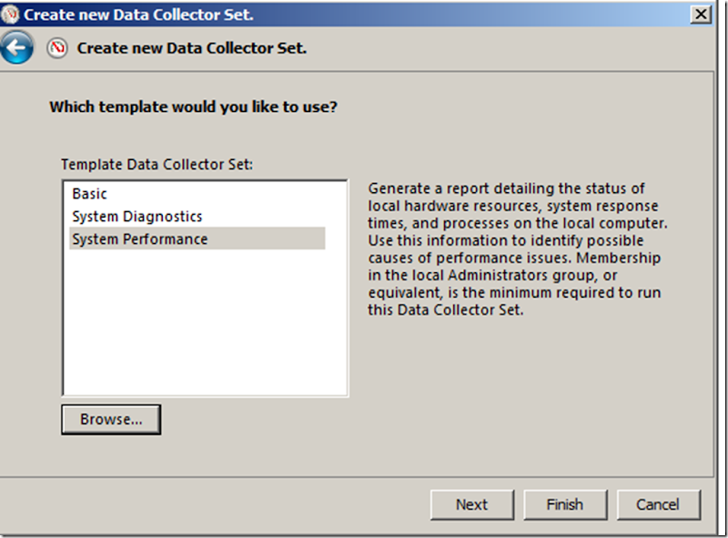This screenshot has height=538, width=728.
Task: Close the Data Collector Set dialog
Action: tap(700, 15)
